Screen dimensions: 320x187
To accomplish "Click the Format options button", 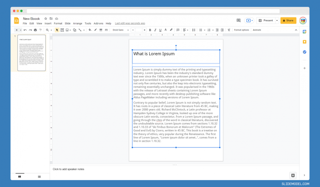I will pos(241,30).
